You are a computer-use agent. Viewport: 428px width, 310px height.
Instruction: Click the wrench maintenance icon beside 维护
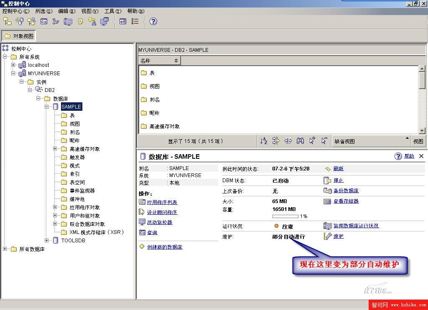[328, 236]
